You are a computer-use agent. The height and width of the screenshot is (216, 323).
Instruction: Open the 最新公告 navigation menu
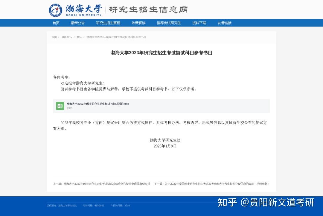[78, 23]
